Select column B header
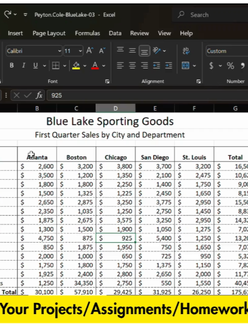Image resolution: width=248 pixels, height=331 pixels. [x=37, y=108]
